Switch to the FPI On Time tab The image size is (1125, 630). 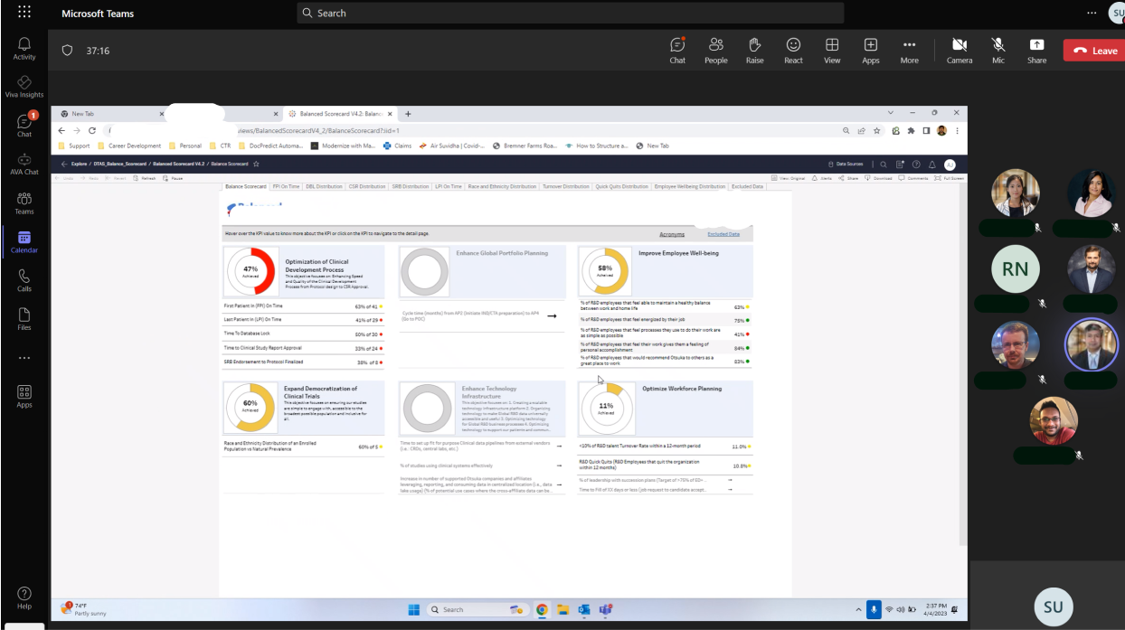click(x=286, y=186)
